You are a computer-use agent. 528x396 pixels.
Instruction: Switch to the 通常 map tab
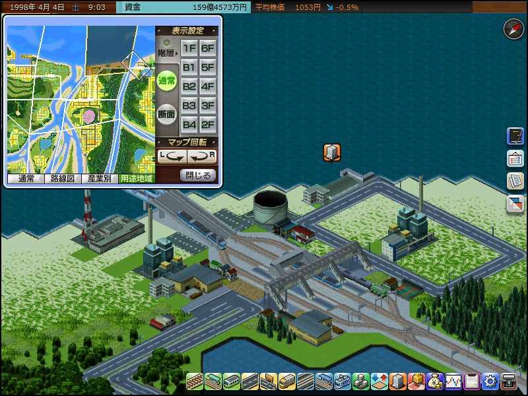click(26, 179)
